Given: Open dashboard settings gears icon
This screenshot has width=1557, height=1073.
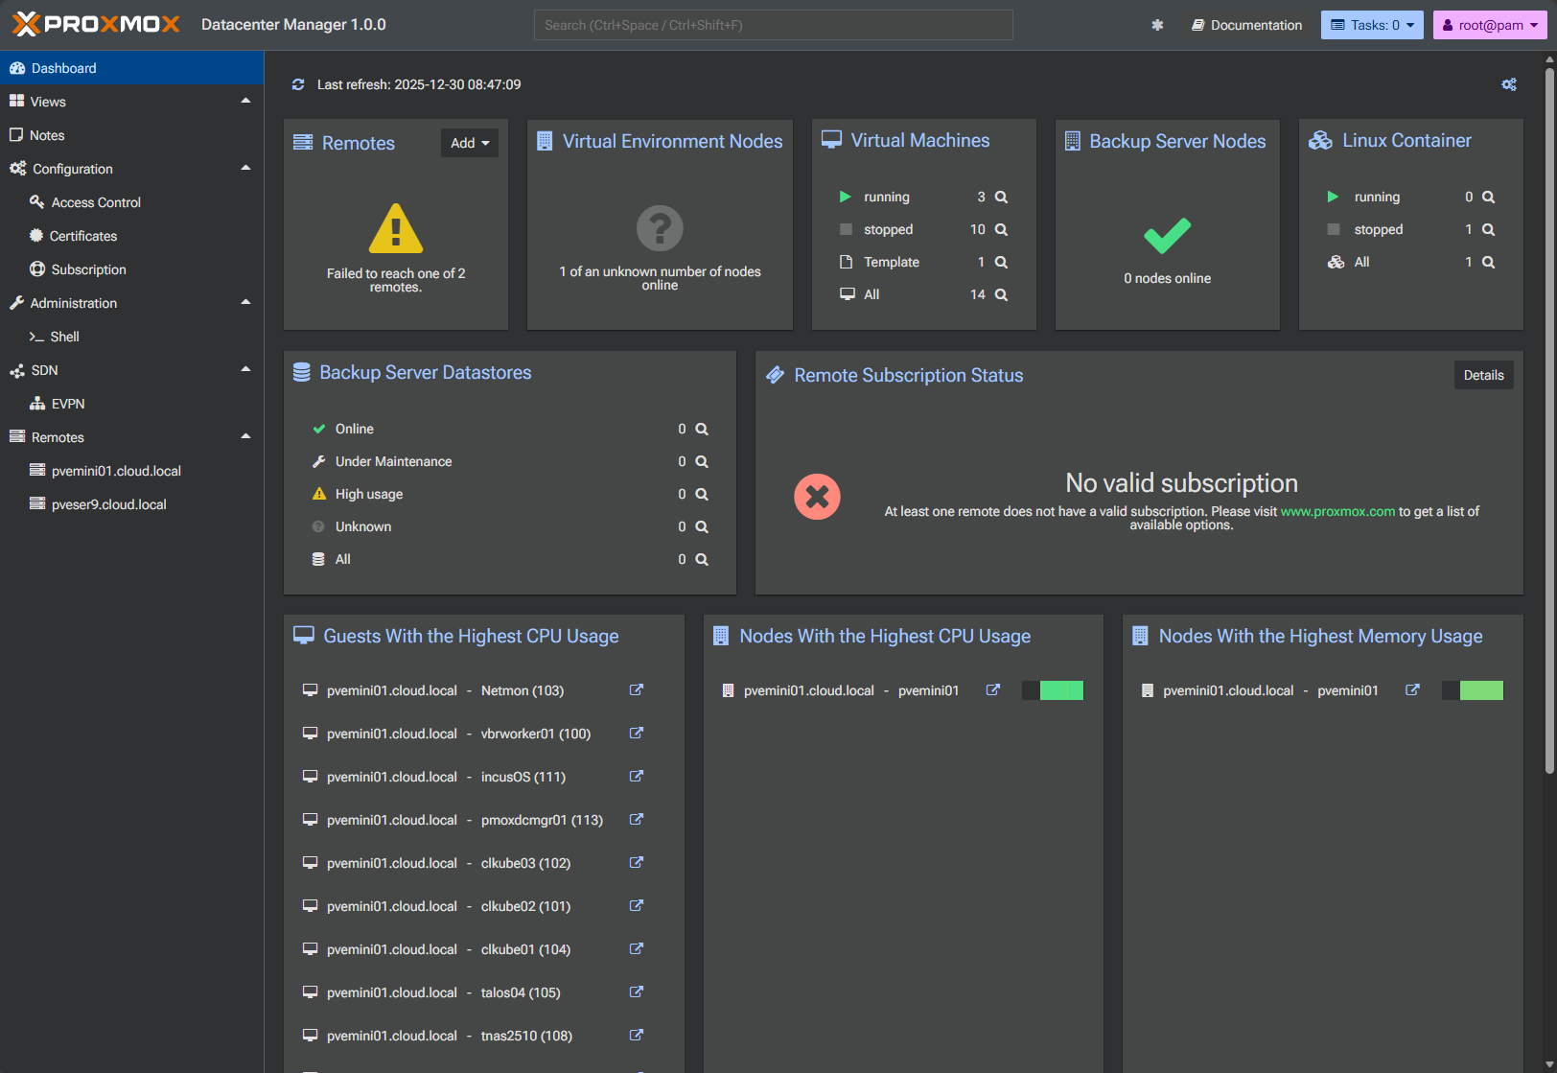Looking at the screenshot, I should [x=1508, y=84].
